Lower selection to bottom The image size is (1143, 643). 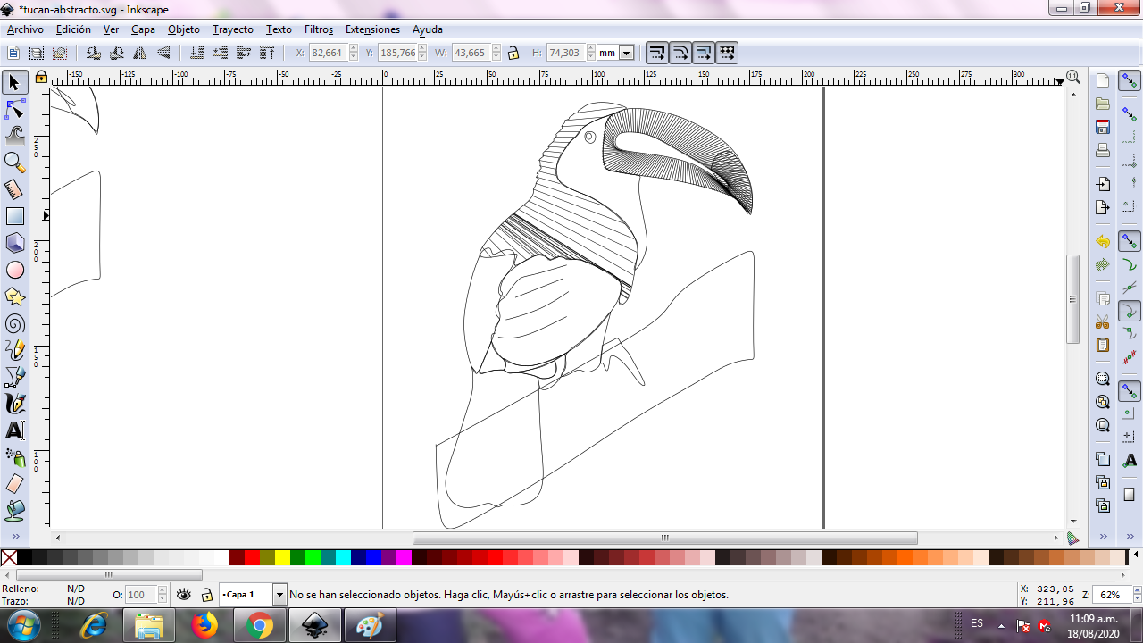pyautogui.click(x=196, y=53)
